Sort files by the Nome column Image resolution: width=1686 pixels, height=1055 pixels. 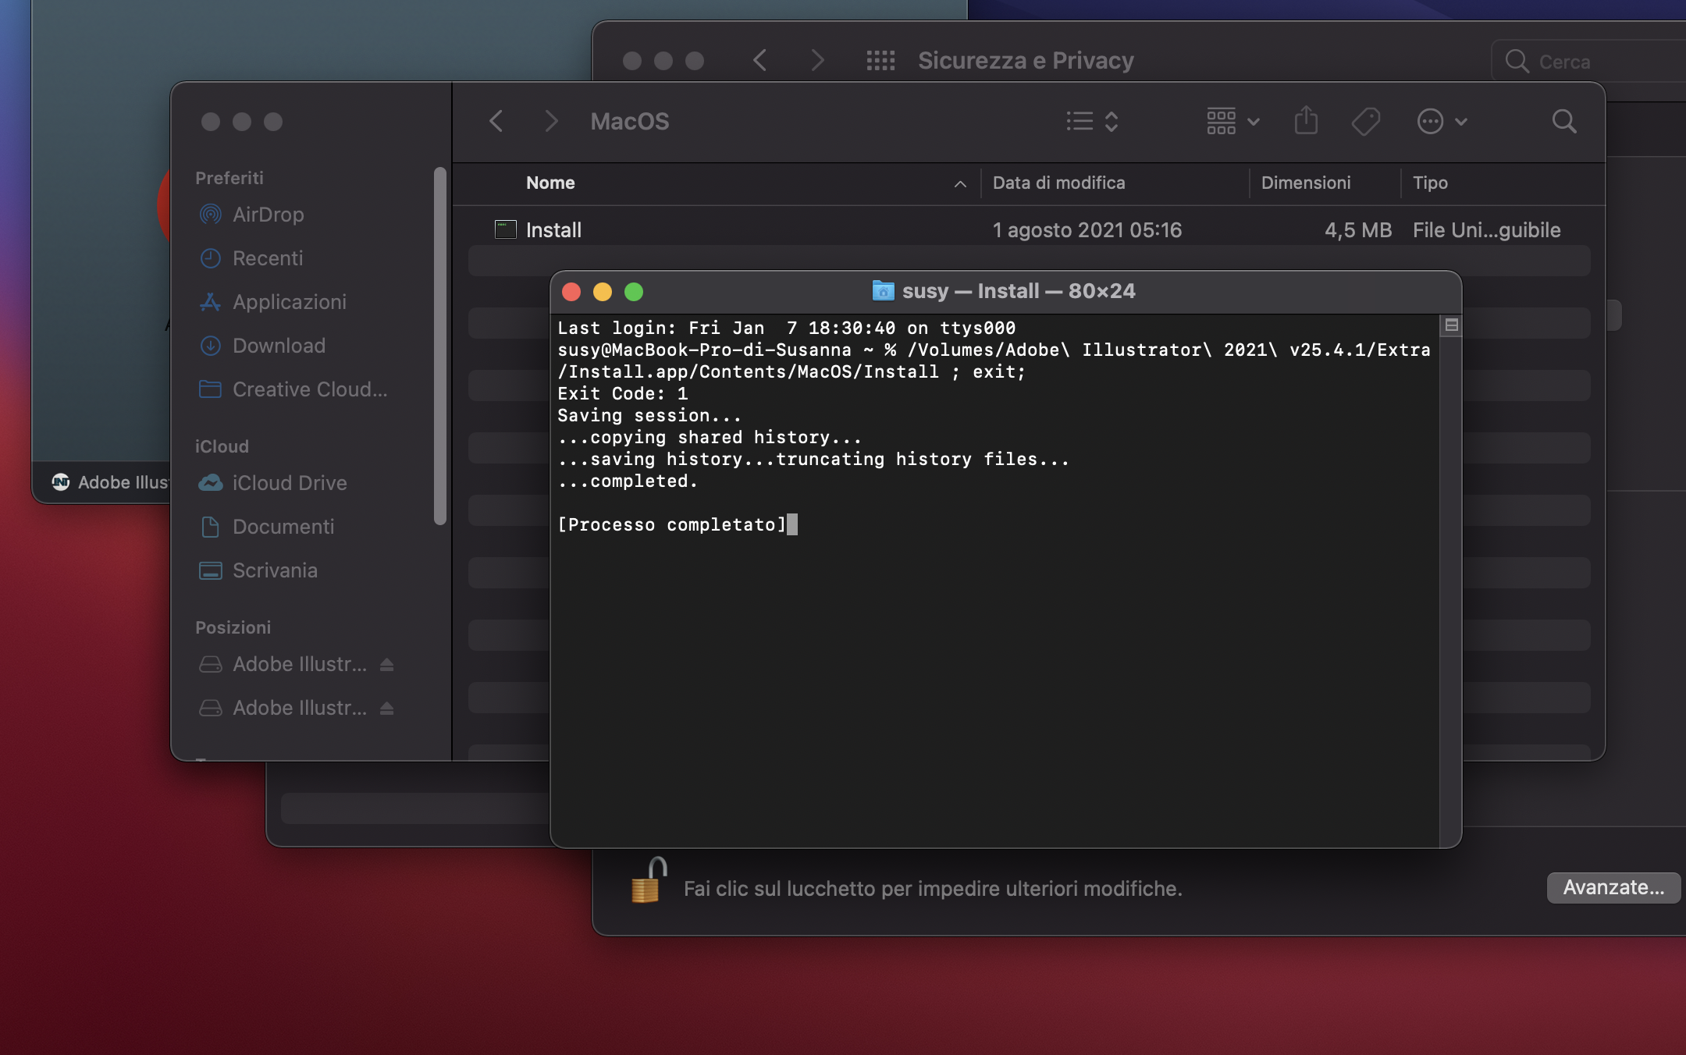[550, 183]
